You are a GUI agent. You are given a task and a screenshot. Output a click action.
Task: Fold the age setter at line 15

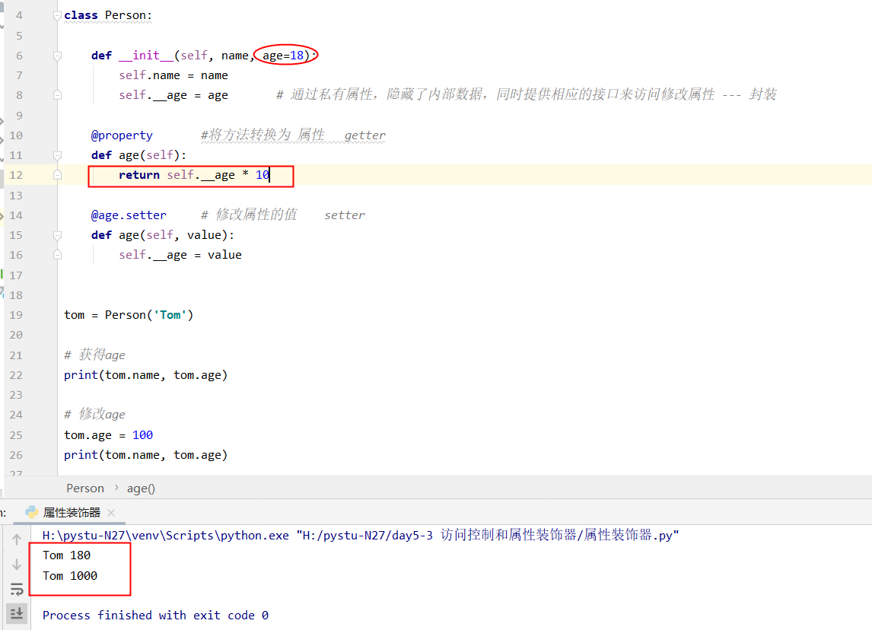click(x=57, y=235)
